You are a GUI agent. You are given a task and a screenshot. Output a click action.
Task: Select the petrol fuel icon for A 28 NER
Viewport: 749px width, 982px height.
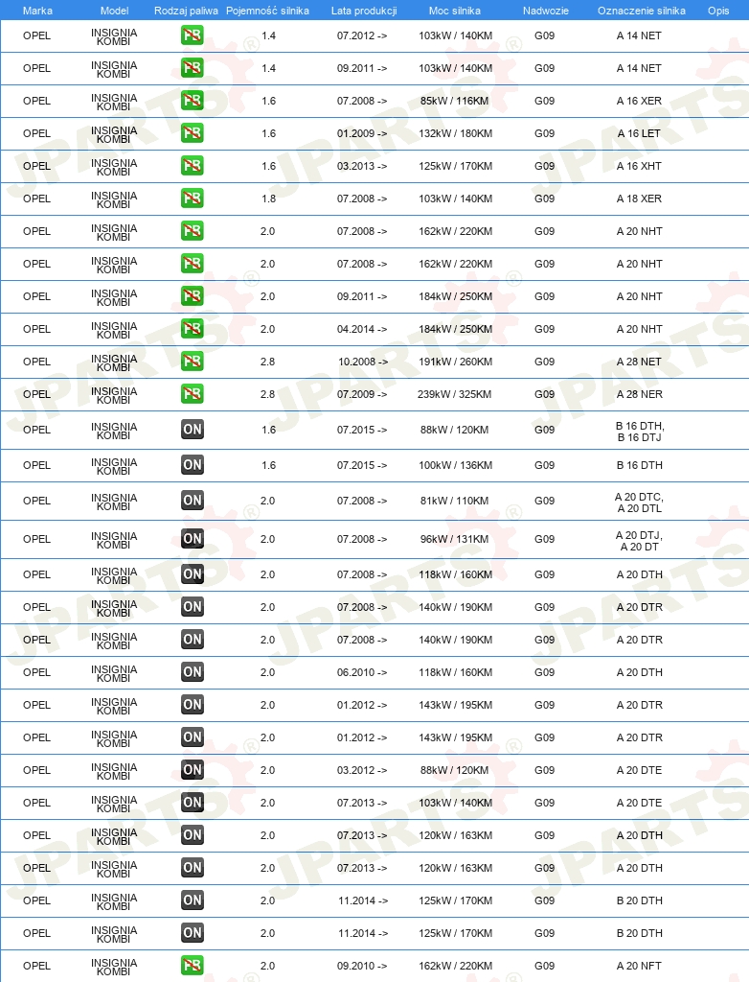pos(193,394)
